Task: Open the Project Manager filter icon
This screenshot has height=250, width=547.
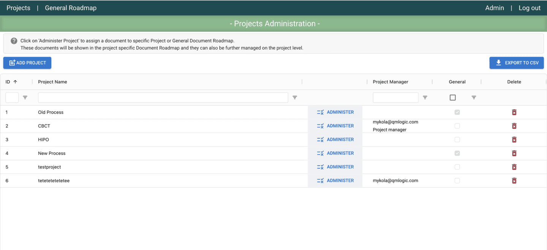Action: click(425, 98)
